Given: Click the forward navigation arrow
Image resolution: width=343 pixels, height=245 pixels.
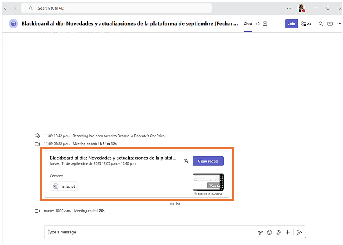Looking at the screenshot, I should coord(15,8).
